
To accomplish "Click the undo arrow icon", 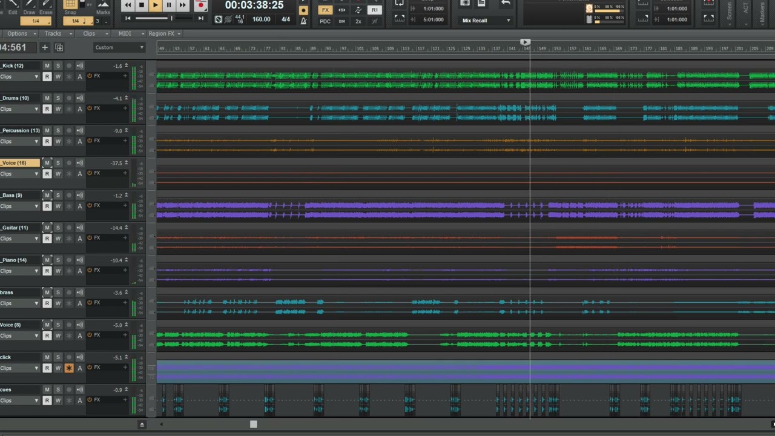I will coord(506,3).
